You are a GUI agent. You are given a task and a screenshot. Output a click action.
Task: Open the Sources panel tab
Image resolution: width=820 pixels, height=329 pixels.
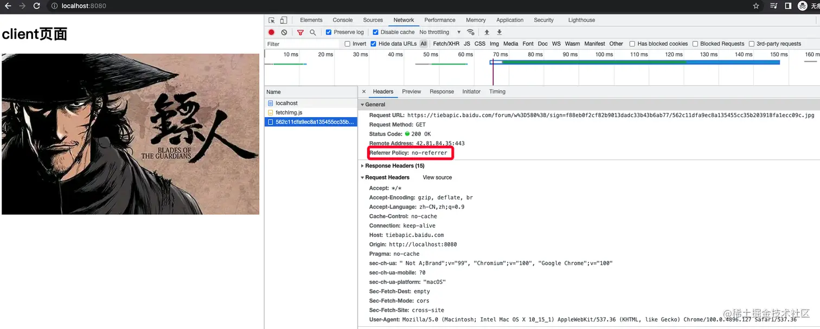pos(373,20)
